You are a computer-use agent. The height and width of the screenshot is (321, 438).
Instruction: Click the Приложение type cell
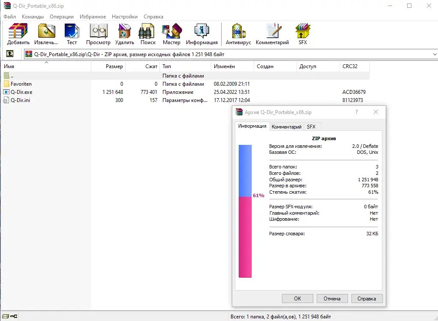(x=178, y=92)
